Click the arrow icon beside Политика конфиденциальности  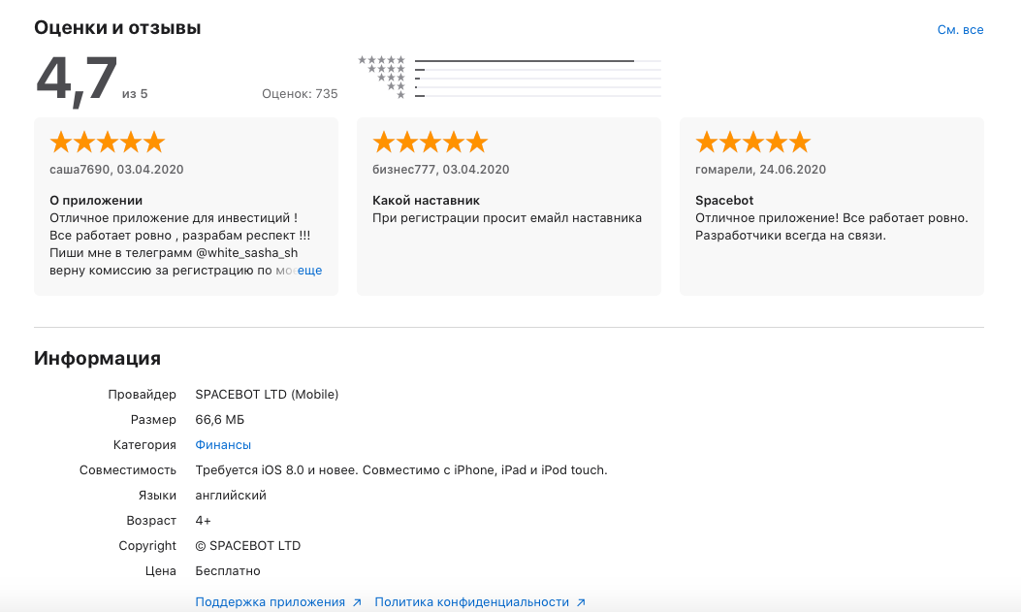click(581, 602)
